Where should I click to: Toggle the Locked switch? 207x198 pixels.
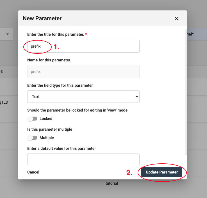click(x=33, y=119)
